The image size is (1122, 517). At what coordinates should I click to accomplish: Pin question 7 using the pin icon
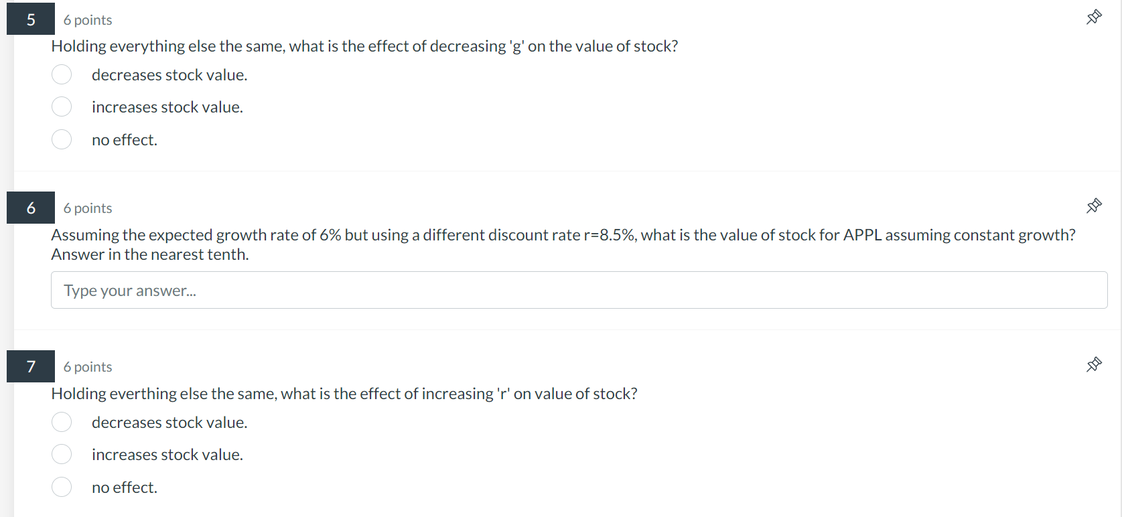[1094, 364]
